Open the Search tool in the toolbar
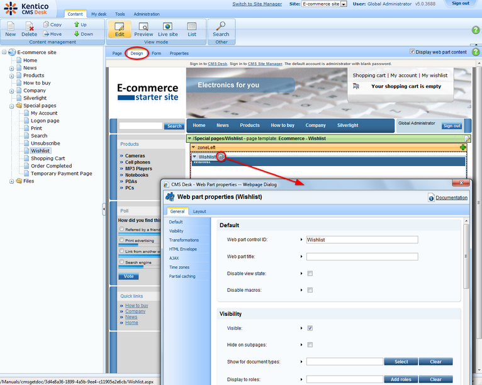 pos(221,29)
